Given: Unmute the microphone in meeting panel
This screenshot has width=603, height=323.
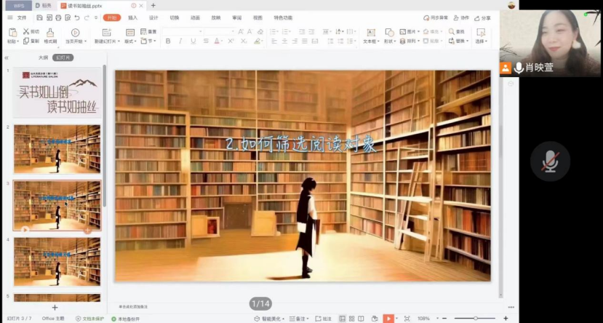Looking at the screenshot, I should point(550,161).
